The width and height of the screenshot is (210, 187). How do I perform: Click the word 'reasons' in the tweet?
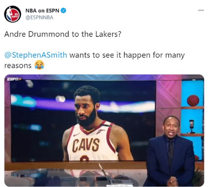(18, 65)
